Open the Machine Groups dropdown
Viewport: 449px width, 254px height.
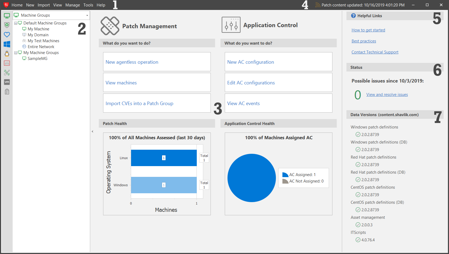coord(87,16)
